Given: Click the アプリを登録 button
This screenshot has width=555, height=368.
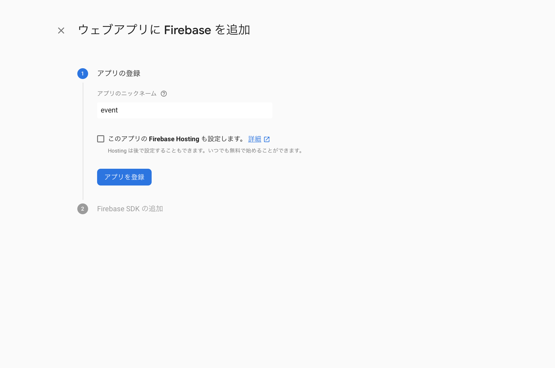Looking at the screenshot, I should tap(124, 177).
